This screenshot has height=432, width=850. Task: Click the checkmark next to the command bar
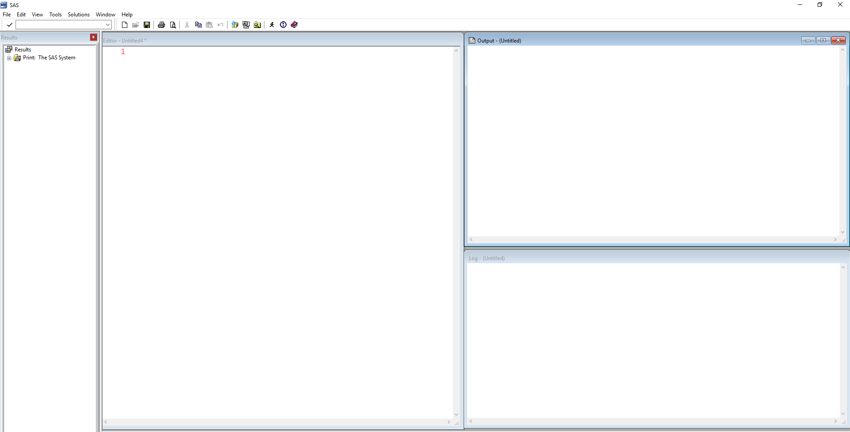pyautogui.click(x=9, y=25)
